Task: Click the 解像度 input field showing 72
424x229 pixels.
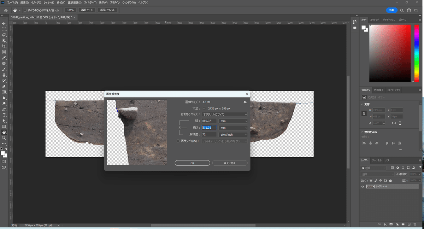Action: [209, 135]
